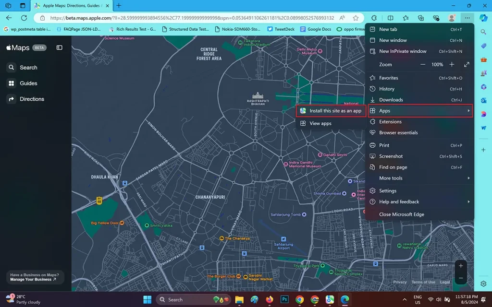Choose Find on page
This screenshot has height=307, width=492.
pyautogui.click(x=420, y=167)
